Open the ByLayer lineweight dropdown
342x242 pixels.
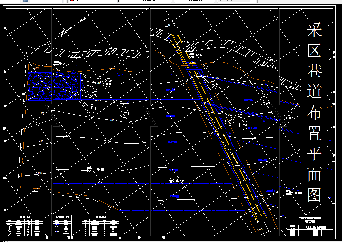click(194, 1)
